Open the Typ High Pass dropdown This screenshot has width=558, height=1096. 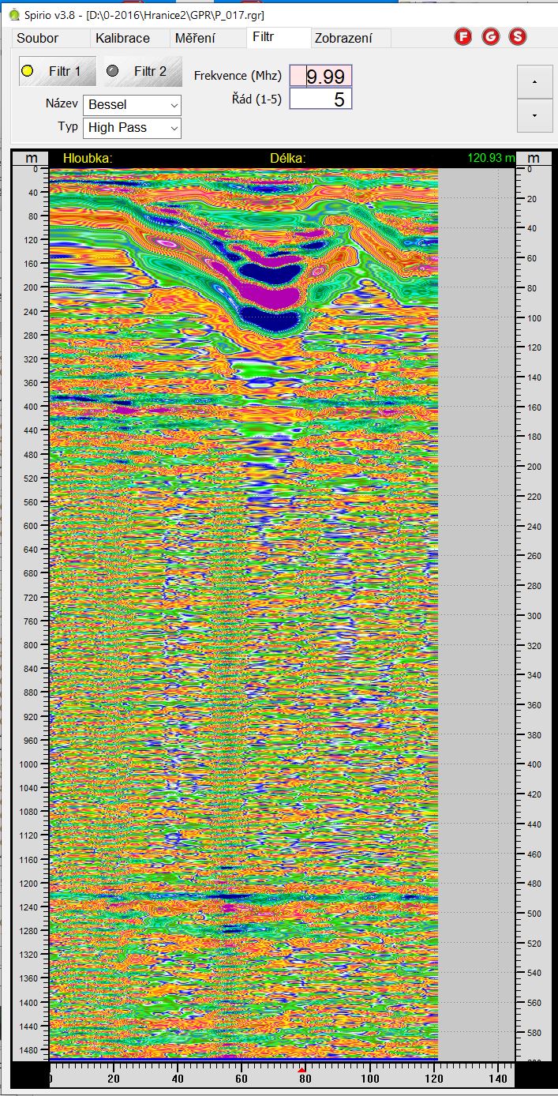click(x=132, y=128)
